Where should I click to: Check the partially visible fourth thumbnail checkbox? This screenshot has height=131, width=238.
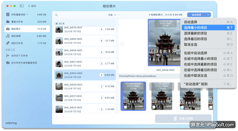pyautogui.click(x=211, y=107)
